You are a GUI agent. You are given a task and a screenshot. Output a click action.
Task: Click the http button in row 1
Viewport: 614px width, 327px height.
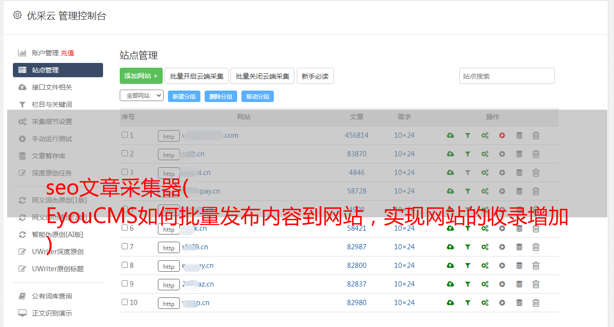pos(169,136)
